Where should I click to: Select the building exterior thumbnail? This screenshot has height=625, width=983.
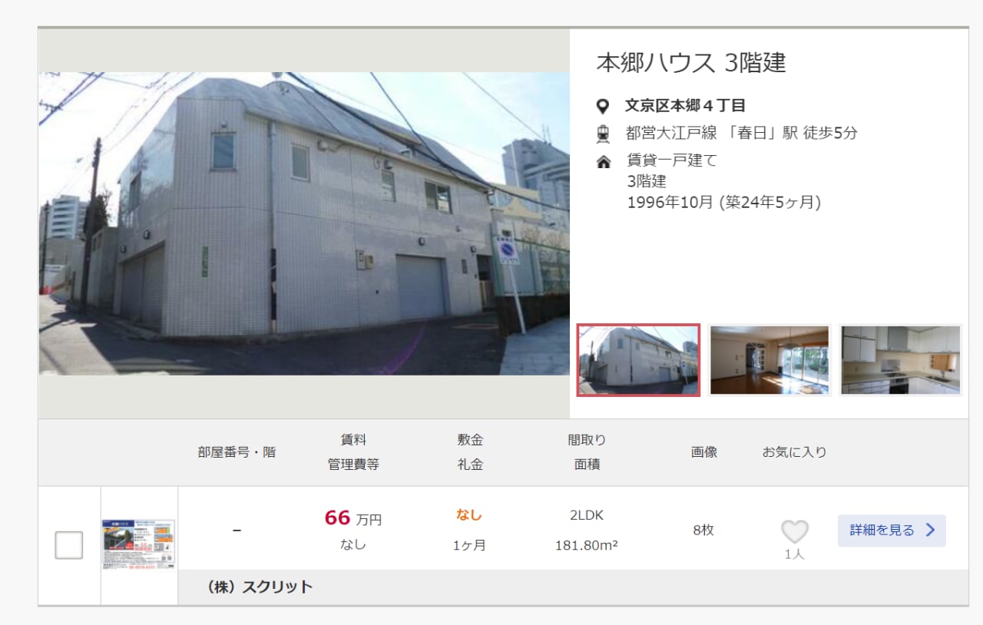click(639, 360)
